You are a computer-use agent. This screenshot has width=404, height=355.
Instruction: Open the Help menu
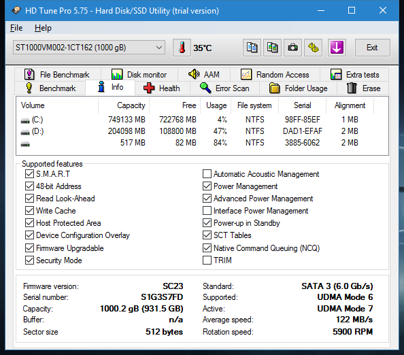[x=43, y=28]
